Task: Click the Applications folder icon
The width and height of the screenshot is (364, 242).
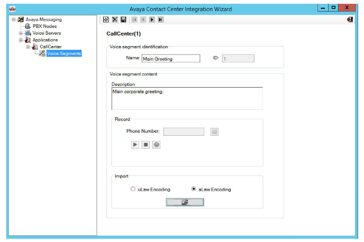Action: pos(27,40)
